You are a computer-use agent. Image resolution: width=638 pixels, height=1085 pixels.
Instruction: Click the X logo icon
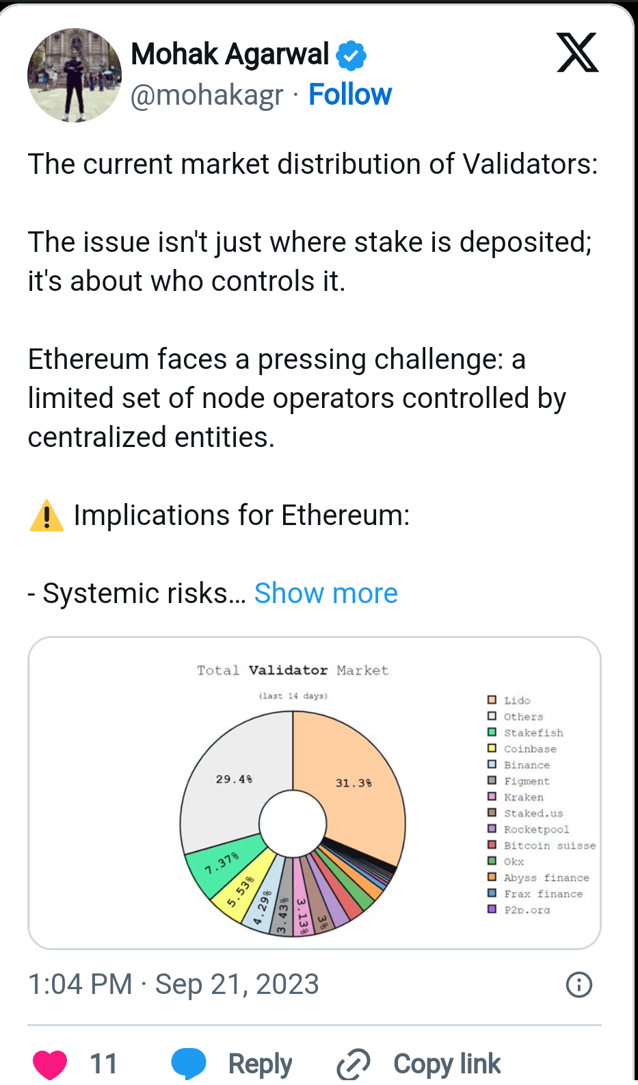point(578,51)
